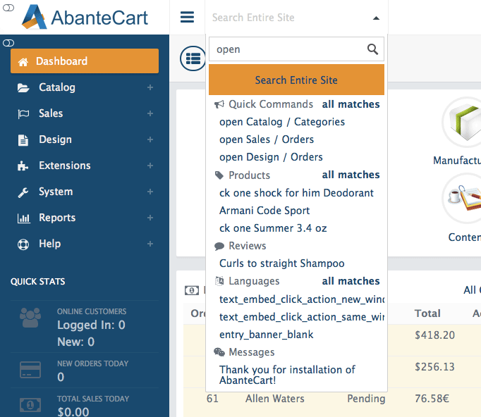The width and height of the screenshot is (481, 417).
Task: Open ck one shock for him Deodorant
Action: (x=296, y=193)
